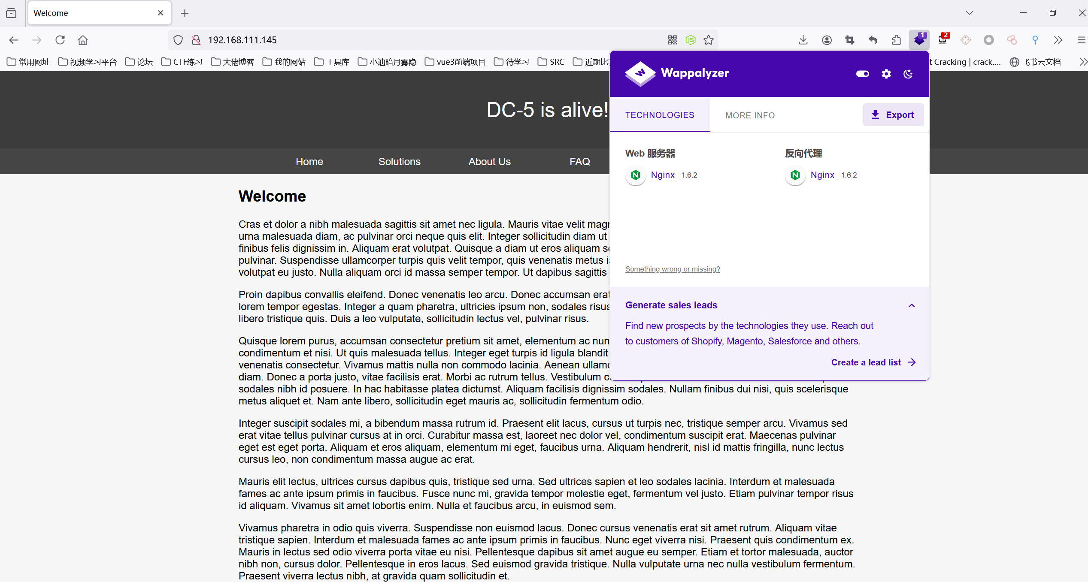Viewport: 1088px width, 582px height.
Task: Collapse the Generate sales leads section
Action: [912, 305]
